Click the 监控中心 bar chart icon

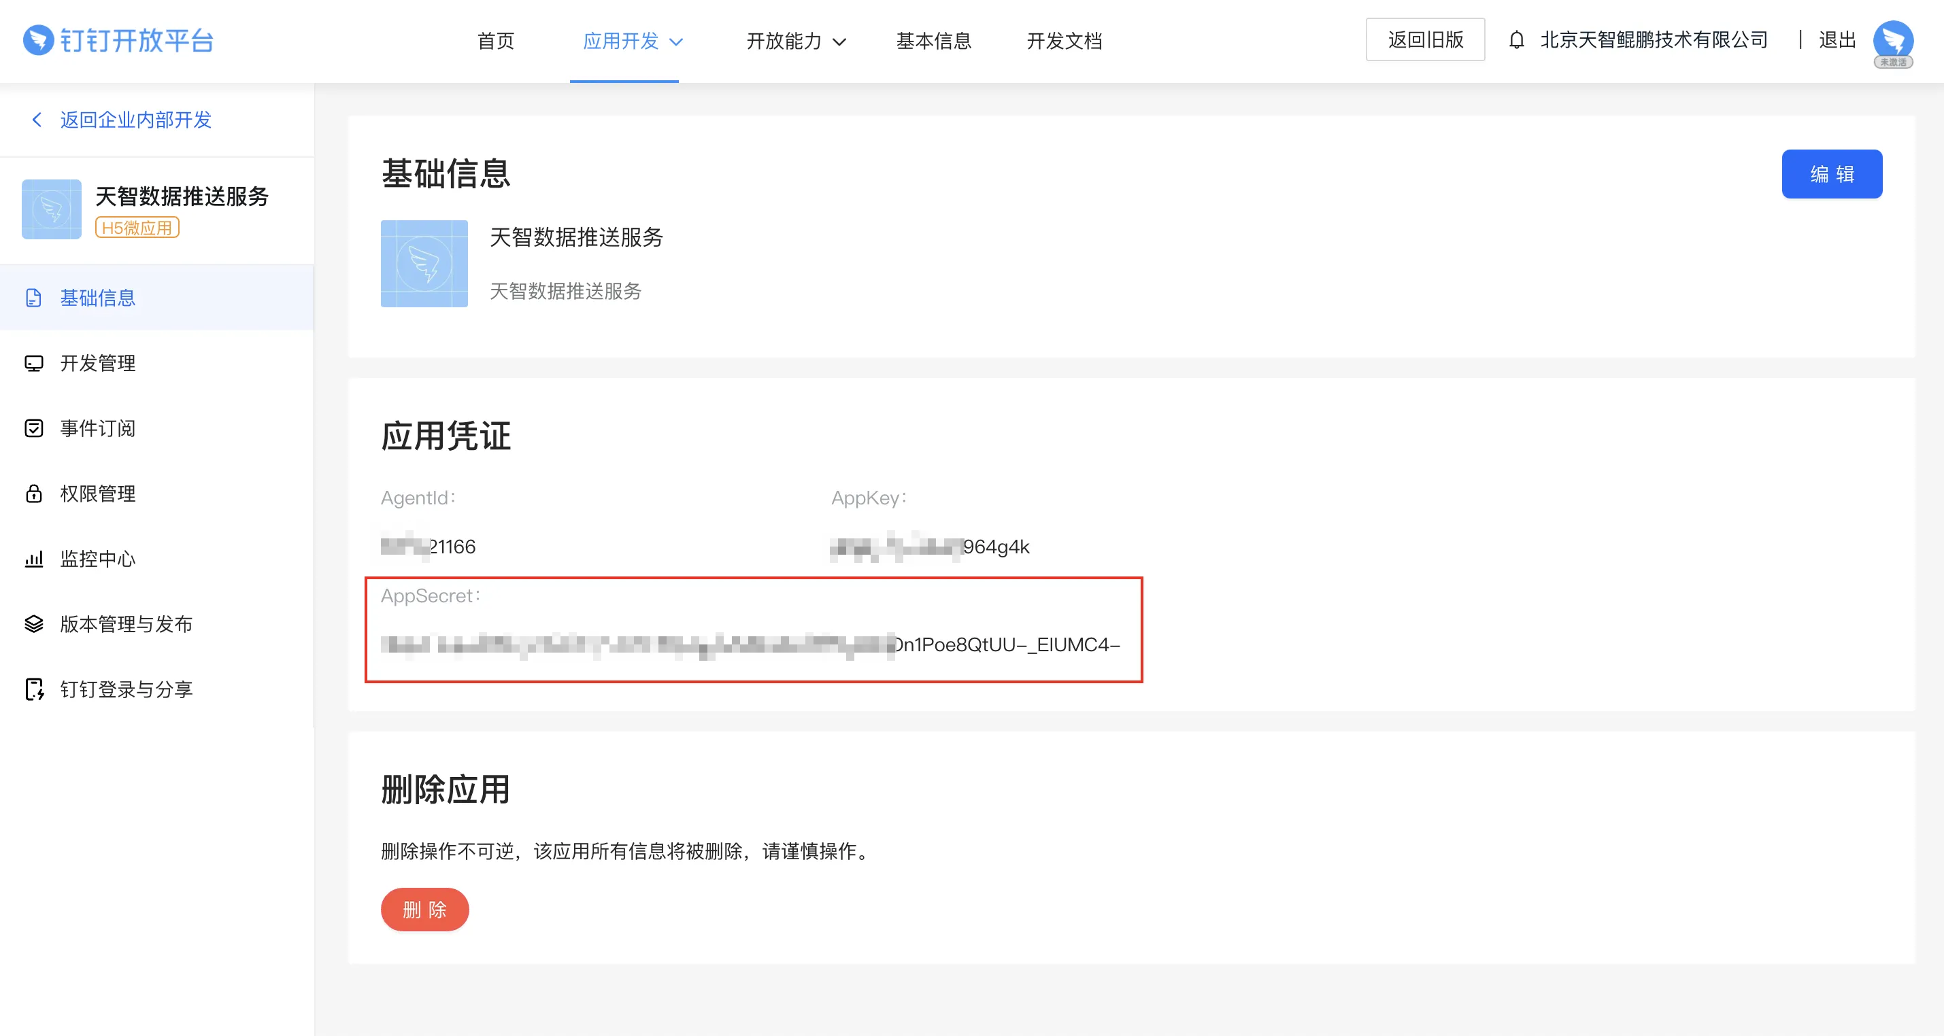[x=34, y=559]
